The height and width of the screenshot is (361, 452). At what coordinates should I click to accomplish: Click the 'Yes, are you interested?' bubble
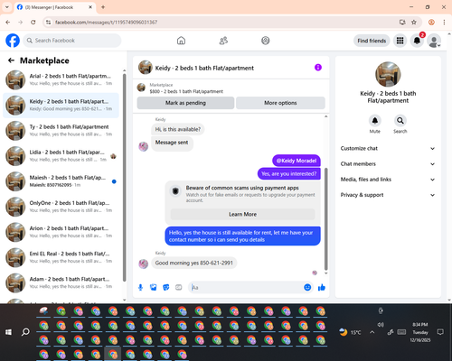289,174
